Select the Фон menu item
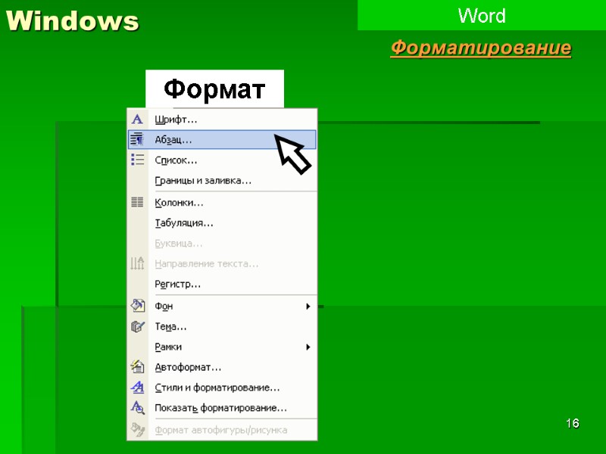The height and width of the screenshot is (454, 606). [222, 306]
